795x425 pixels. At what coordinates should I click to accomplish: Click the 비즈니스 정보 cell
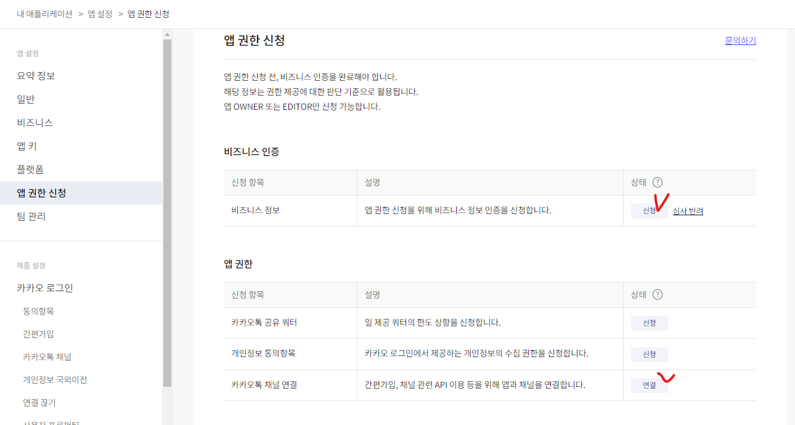tap(290, 211)
